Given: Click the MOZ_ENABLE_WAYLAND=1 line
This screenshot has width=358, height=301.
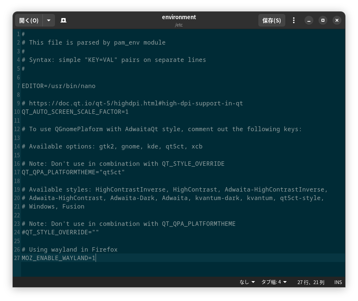Looking at the screenshot, I should pos(59,258).
